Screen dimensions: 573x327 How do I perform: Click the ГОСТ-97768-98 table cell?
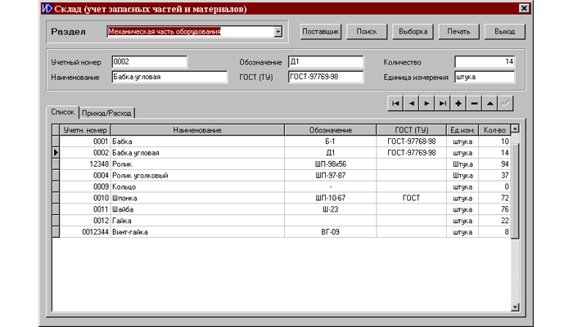412,141
